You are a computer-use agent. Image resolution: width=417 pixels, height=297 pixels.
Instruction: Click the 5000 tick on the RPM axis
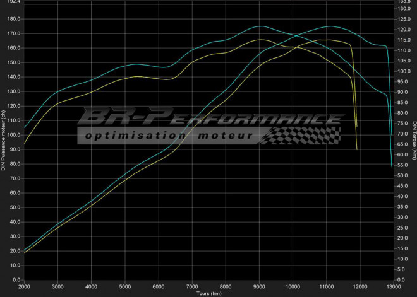124,286
